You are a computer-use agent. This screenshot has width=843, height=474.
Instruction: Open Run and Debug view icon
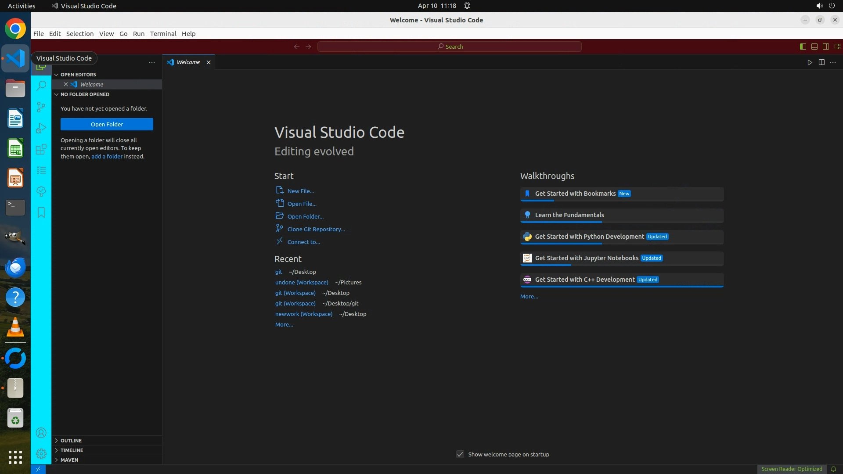pyautogui.click(x=41, y=128)
